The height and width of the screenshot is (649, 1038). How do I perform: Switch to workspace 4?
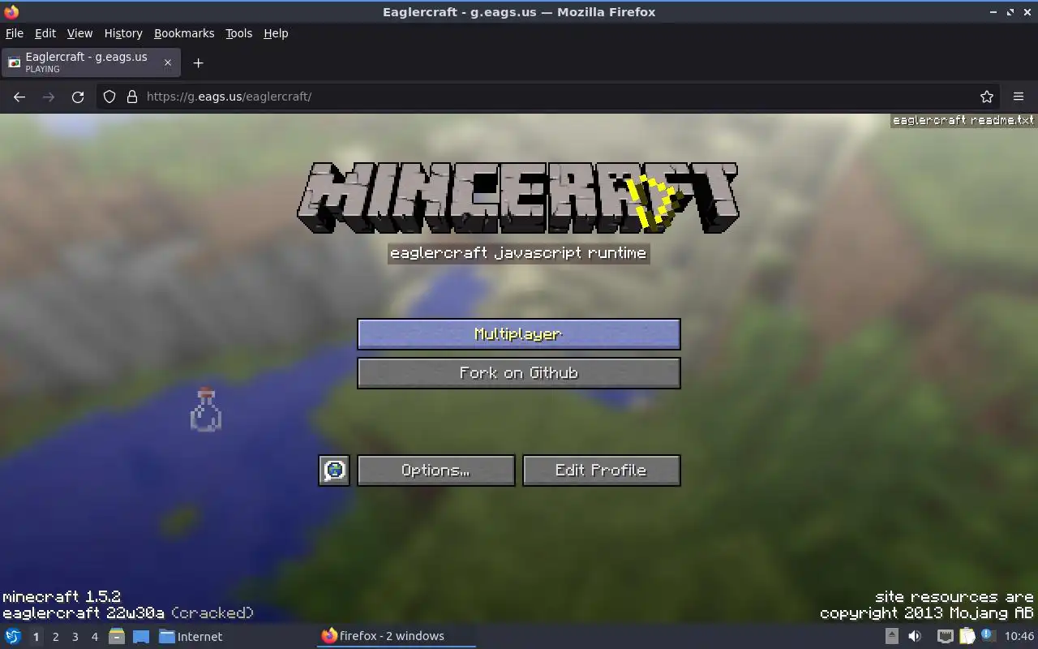point(94,637)
